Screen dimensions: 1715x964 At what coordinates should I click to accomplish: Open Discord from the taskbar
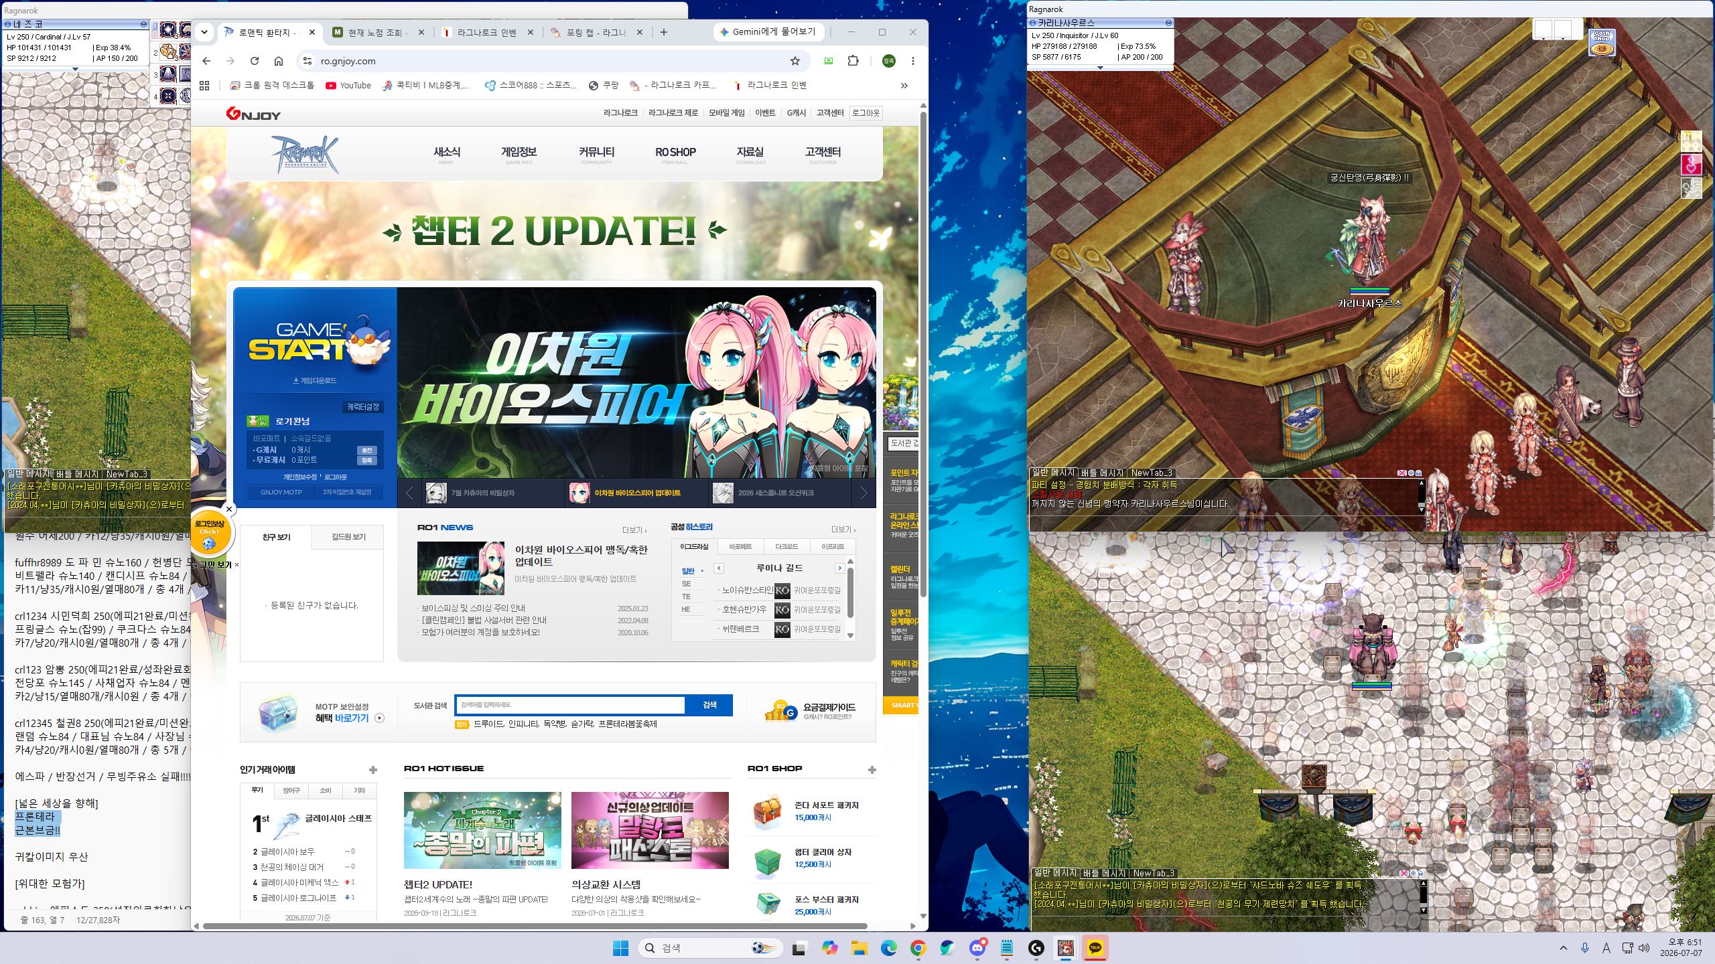pos(977,948)
